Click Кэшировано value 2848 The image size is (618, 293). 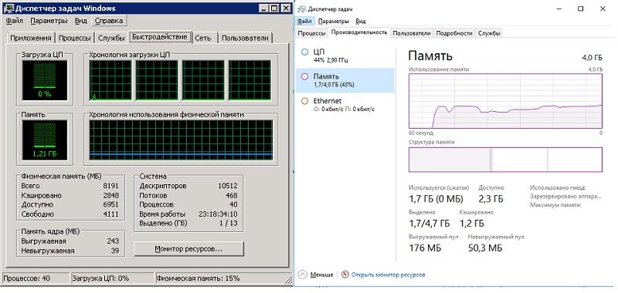tap(110, 196)
